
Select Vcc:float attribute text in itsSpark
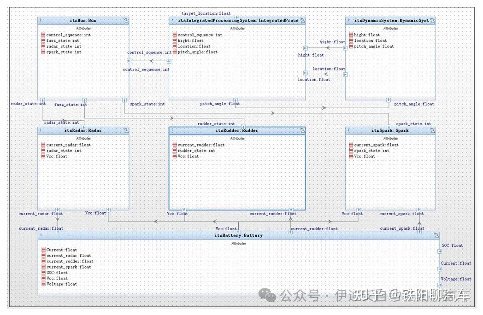(365, 157)
